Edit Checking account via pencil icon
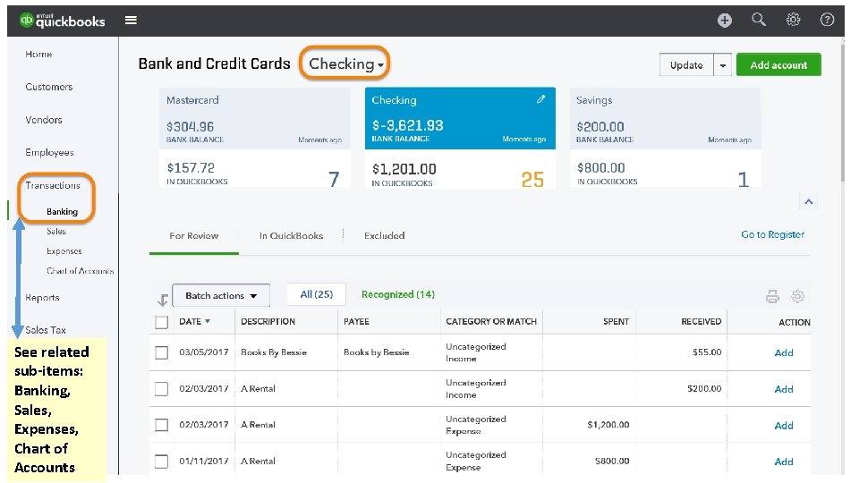Viewport: 859px width, 483px height. pyautogui.click(x=540, y=99)
